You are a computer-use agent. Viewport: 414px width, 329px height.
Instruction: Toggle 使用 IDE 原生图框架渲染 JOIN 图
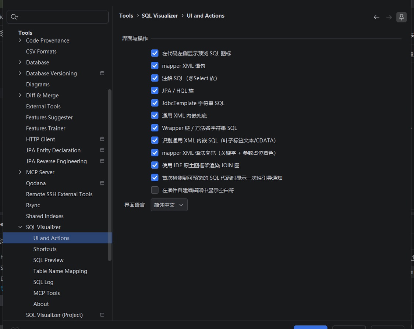(x=155, y=165)
